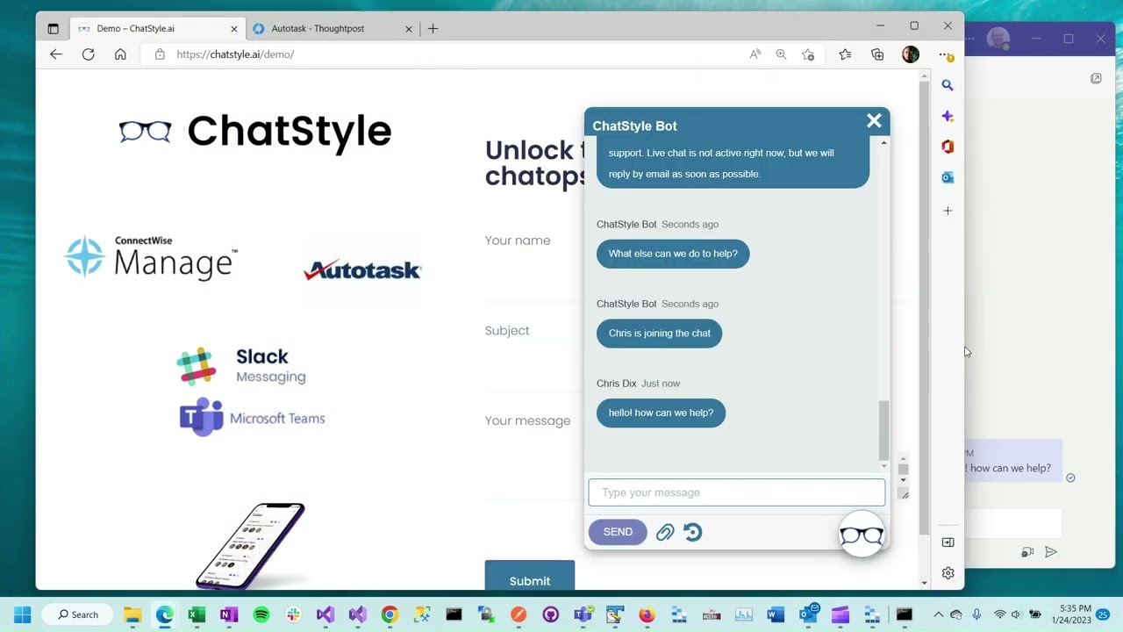Open the Zoom control in address bar
Image resolution: width=1123 pixels, height=632 pixels.
tap(781, 54)
